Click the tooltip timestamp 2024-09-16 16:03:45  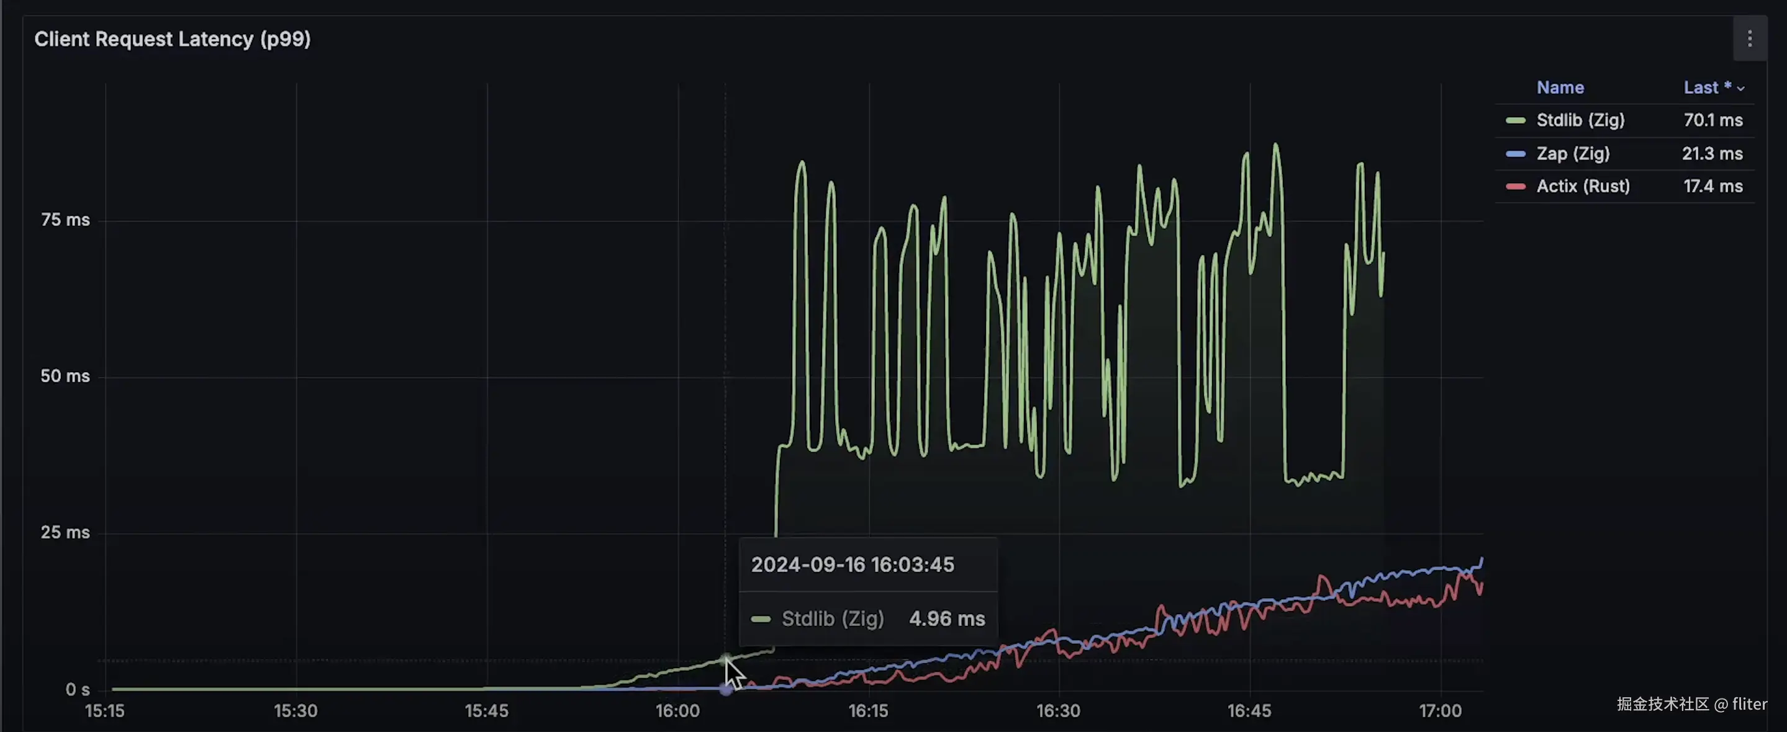(853, 565)
